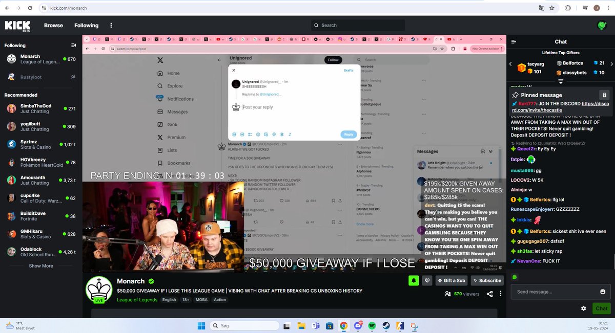Image resolution: width=615 pixels, height=333 pixels.
Task: Open chat settings gear
Action: click(x=583, y=308)
